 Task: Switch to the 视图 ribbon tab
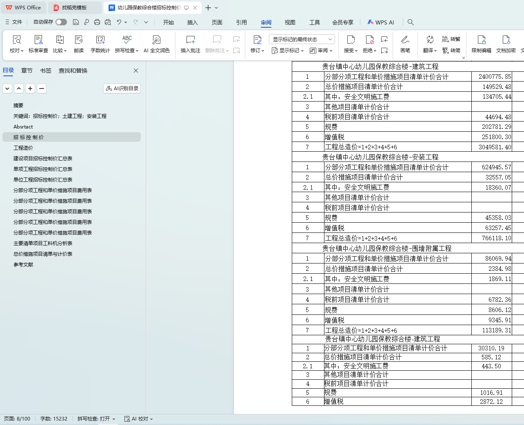pyautogui.click(x=290, y=22)
